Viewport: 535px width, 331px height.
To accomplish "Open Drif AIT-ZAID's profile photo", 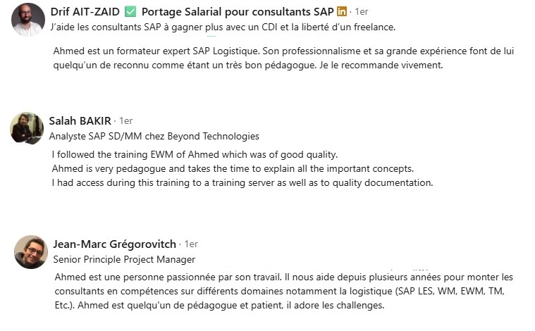I will pyautogui.click(x=28, y=20).
